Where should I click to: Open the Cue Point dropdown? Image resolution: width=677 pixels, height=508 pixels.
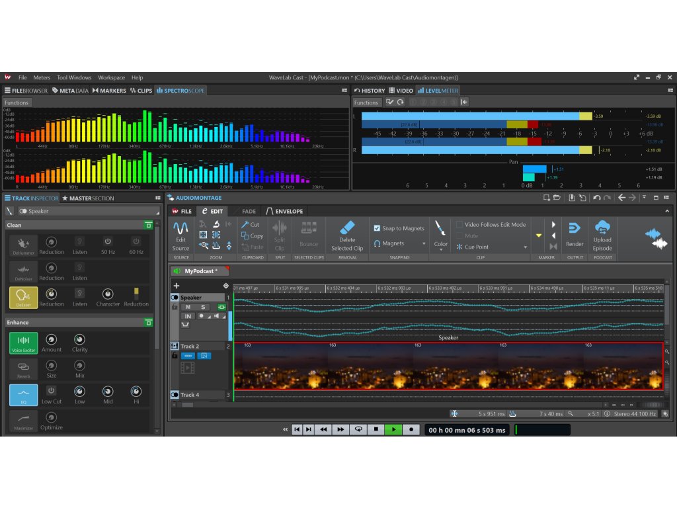click(525, 247)
